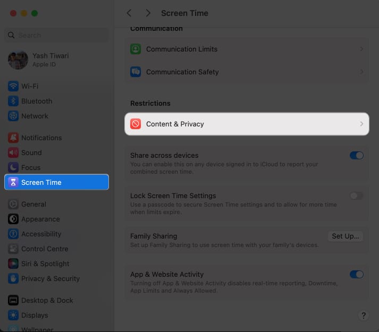The image size is (379, 332).
Task: Select Privacy & Security in sidebar
Action: [x=56, y=278]
